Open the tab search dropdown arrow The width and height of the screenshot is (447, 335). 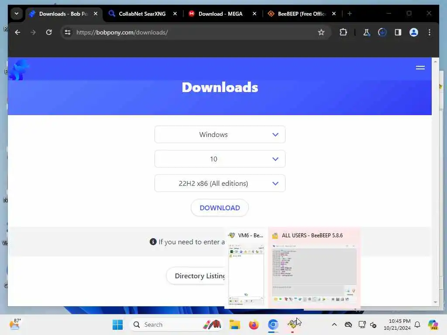(17, 14)
